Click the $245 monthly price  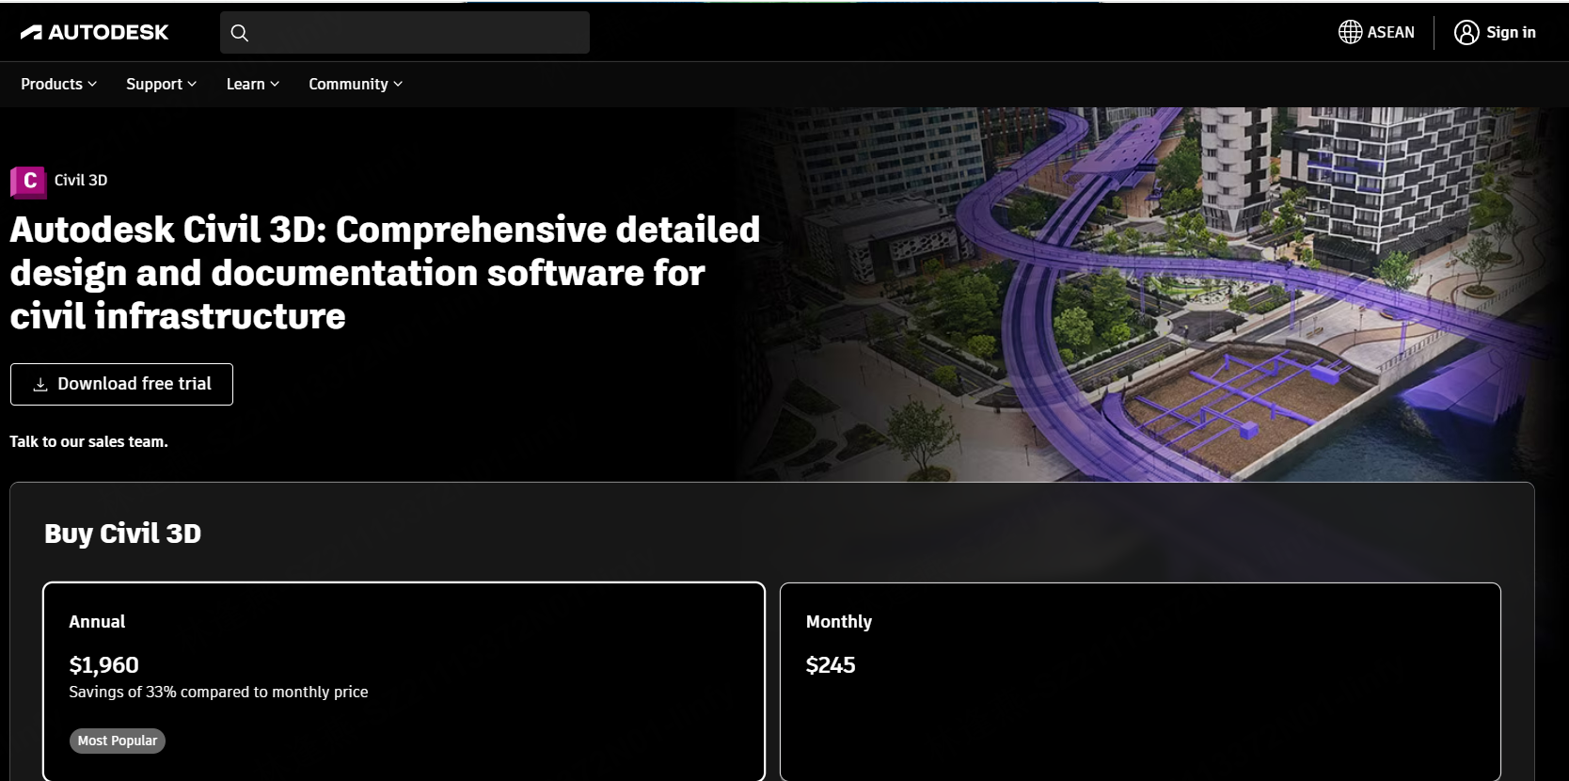(x=831, y=665)
